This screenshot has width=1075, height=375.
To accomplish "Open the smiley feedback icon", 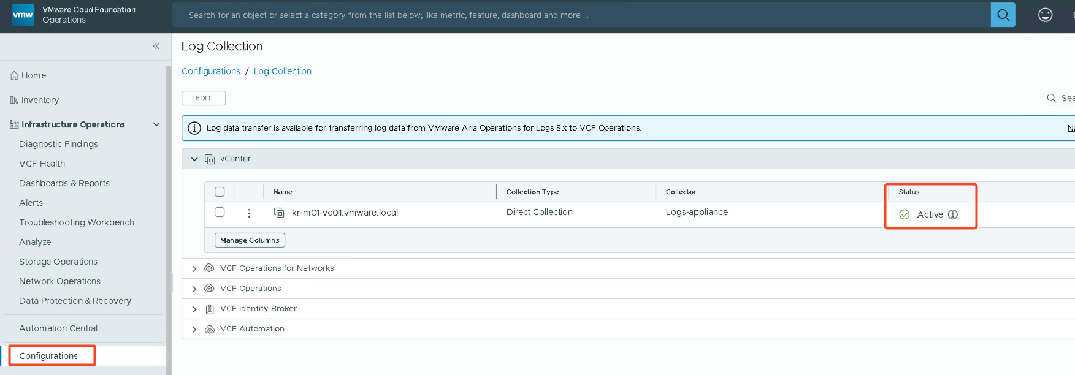I will coord(1045,15).
